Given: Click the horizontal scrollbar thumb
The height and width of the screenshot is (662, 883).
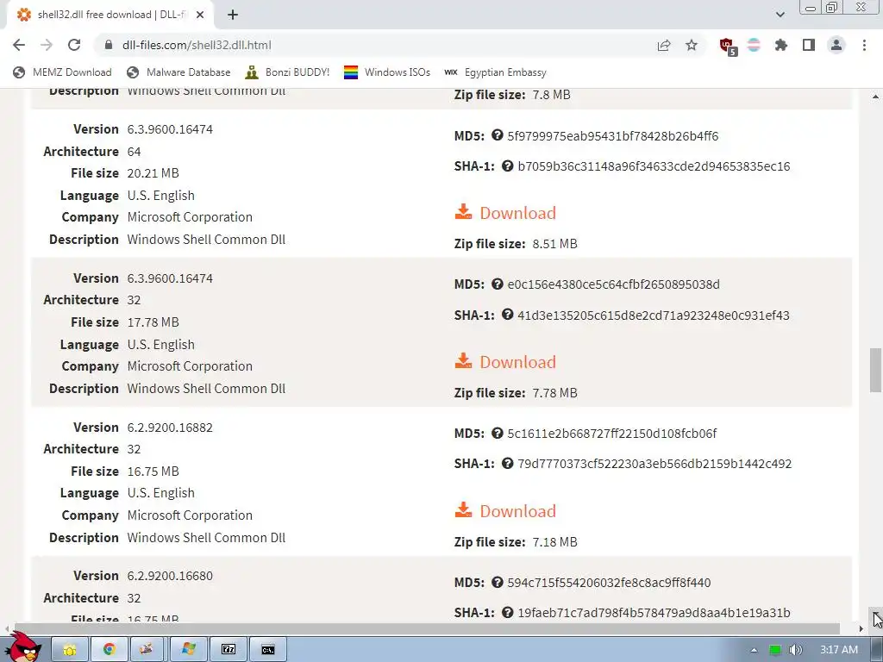Looking at the screenshot, I should [x=427, y=628].
